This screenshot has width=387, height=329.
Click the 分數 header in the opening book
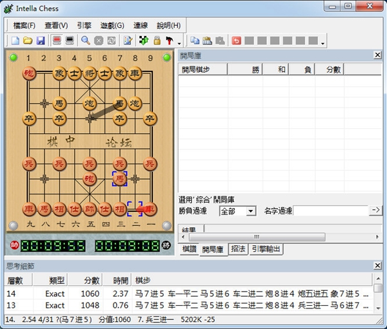coord(329,70)
